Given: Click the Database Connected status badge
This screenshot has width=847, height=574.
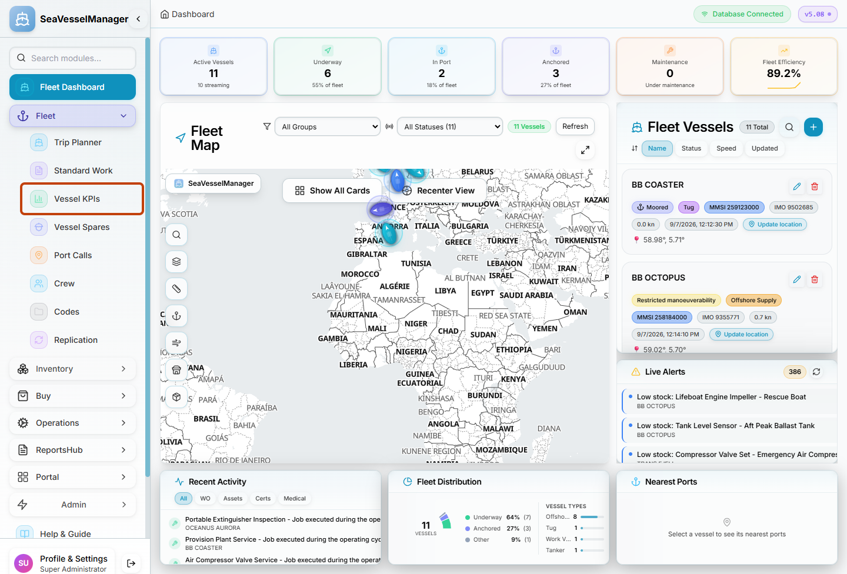Looking at the screenshot, I should pyautogui.click(x=742, y=14).
